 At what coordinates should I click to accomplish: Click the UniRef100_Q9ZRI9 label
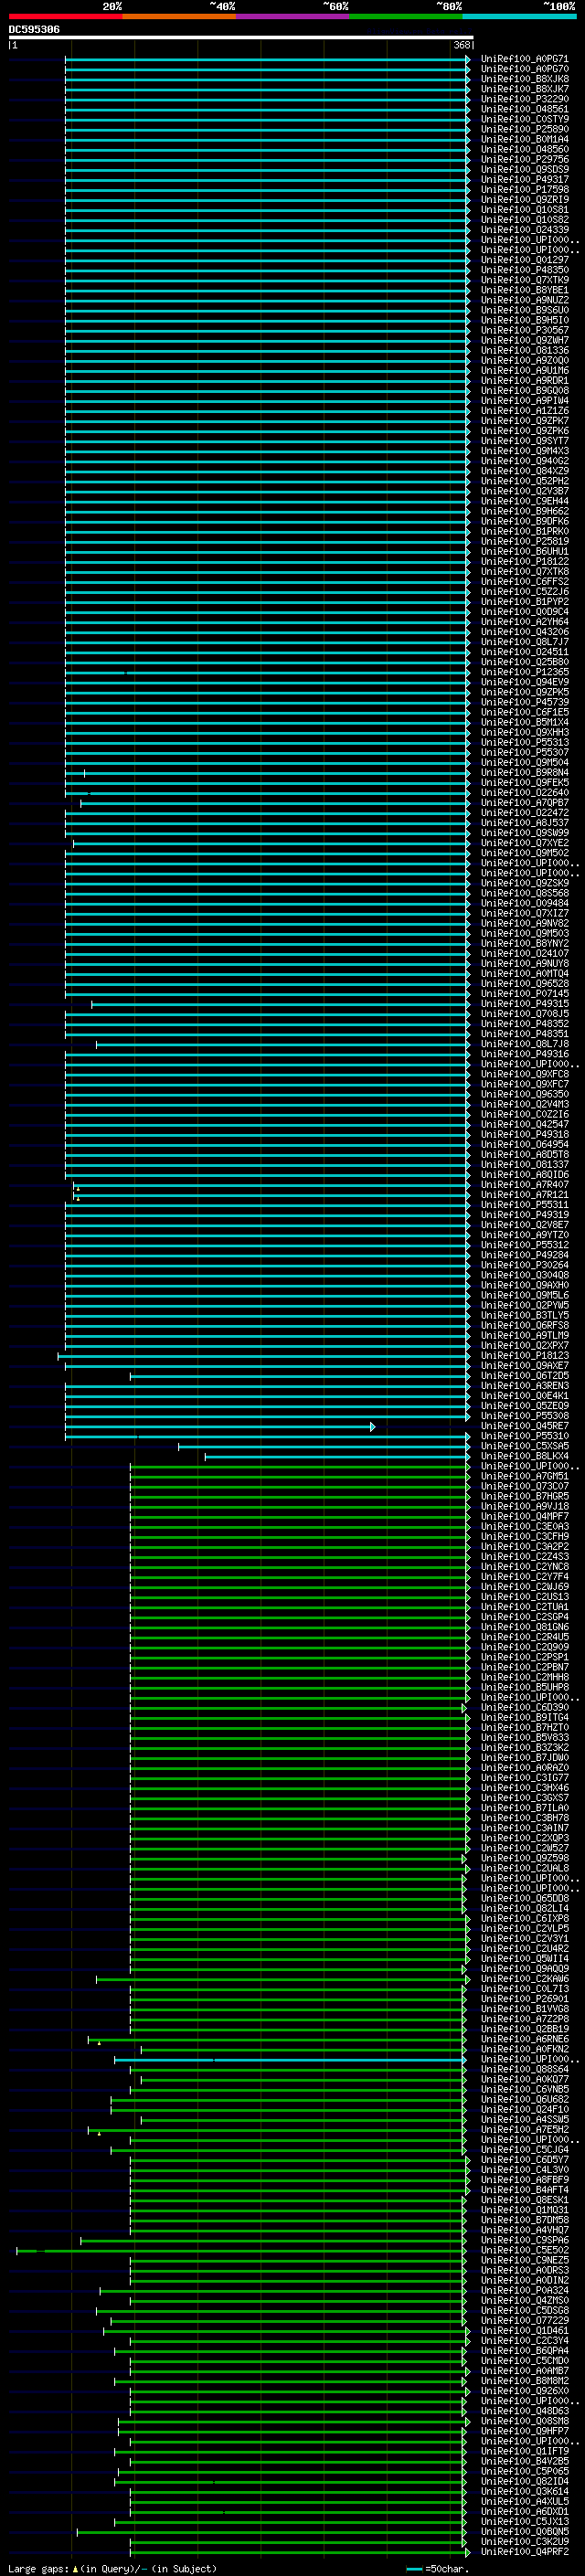point(525,199)
